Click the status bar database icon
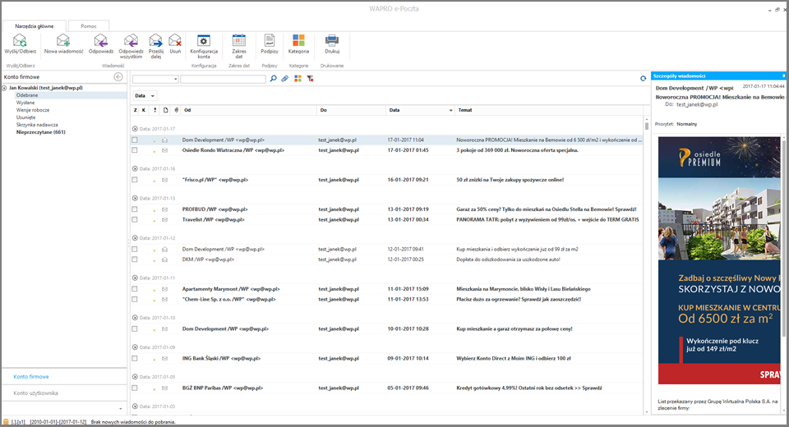The height and width of the screenshot is (427, 789). click(6, 422)
